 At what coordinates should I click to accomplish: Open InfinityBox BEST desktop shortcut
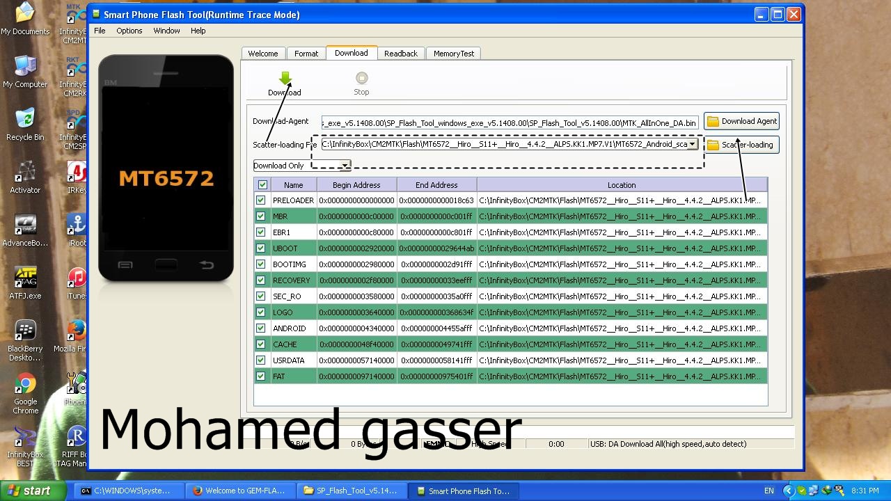point(25,447)
